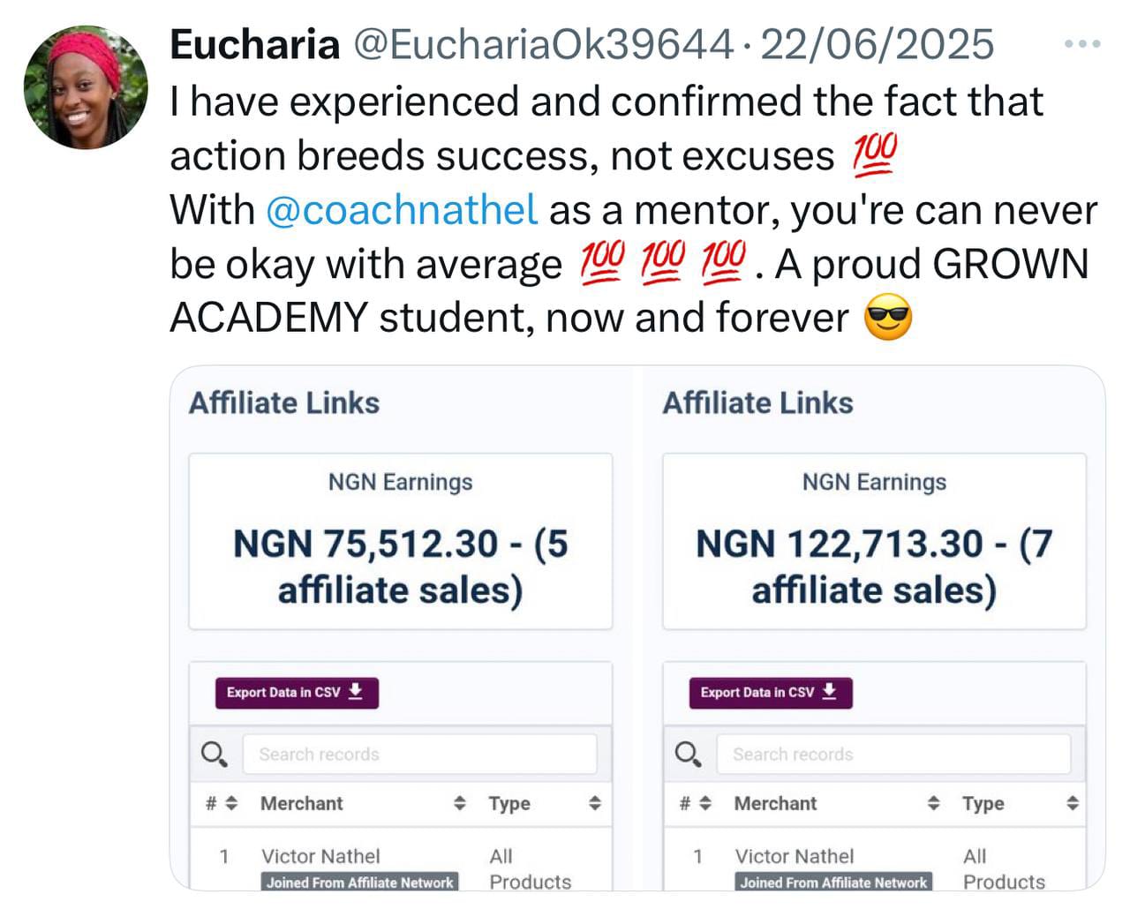This screenshot has height=909, width=1130.
Task: Open Eucharia's profile picture
Action: [86, 86]
